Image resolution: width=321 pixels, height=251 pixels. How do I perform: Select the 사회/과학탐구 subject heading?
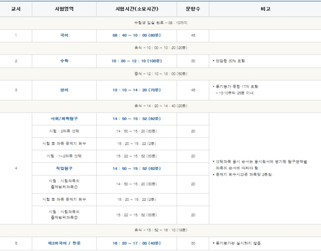pos(64,119)
